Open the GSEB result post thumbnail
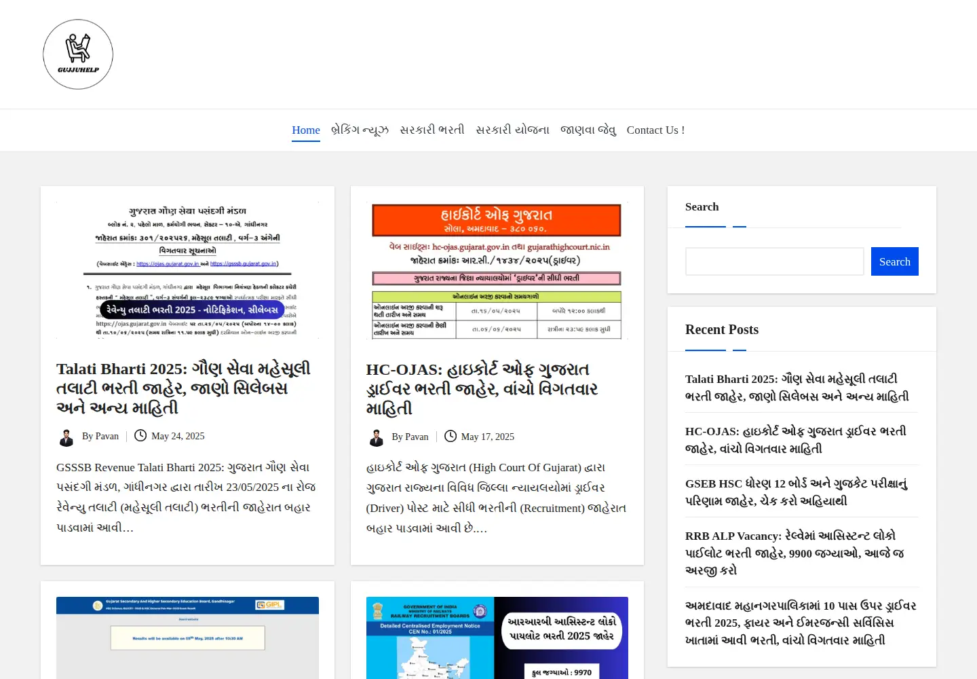 click(187, 638)
